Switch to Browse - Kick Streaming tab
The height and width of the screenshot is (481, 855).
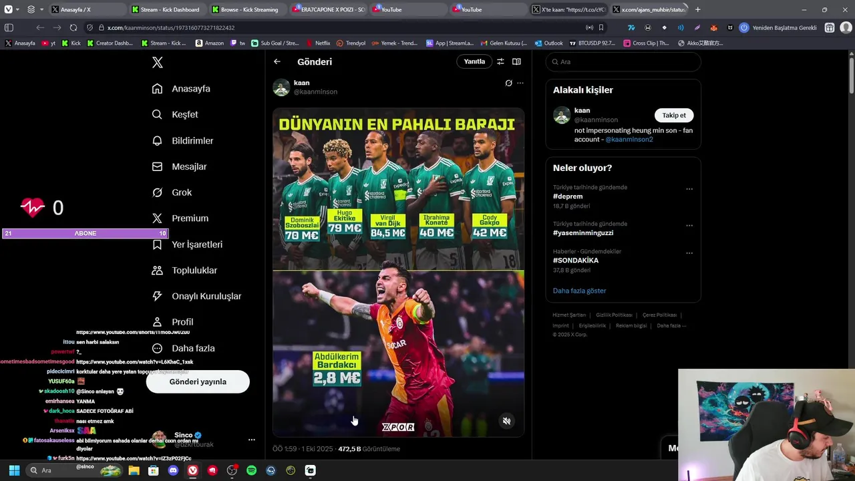pos(246,9)
